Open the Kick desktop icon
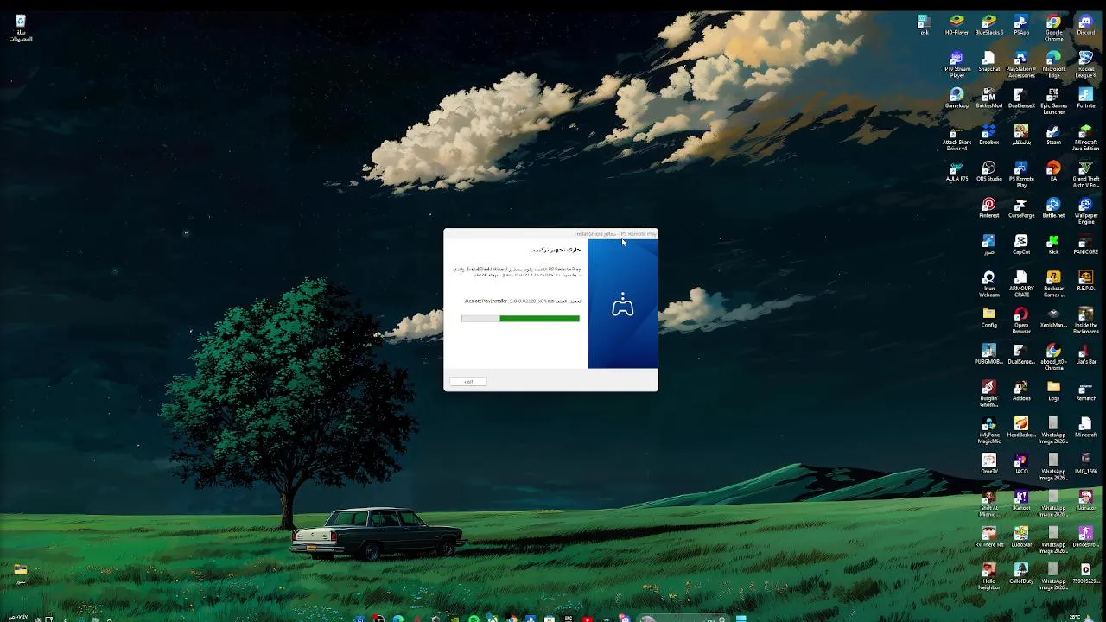The height and width of the screenshot is (622, 1106). (x=1053, y=244)
